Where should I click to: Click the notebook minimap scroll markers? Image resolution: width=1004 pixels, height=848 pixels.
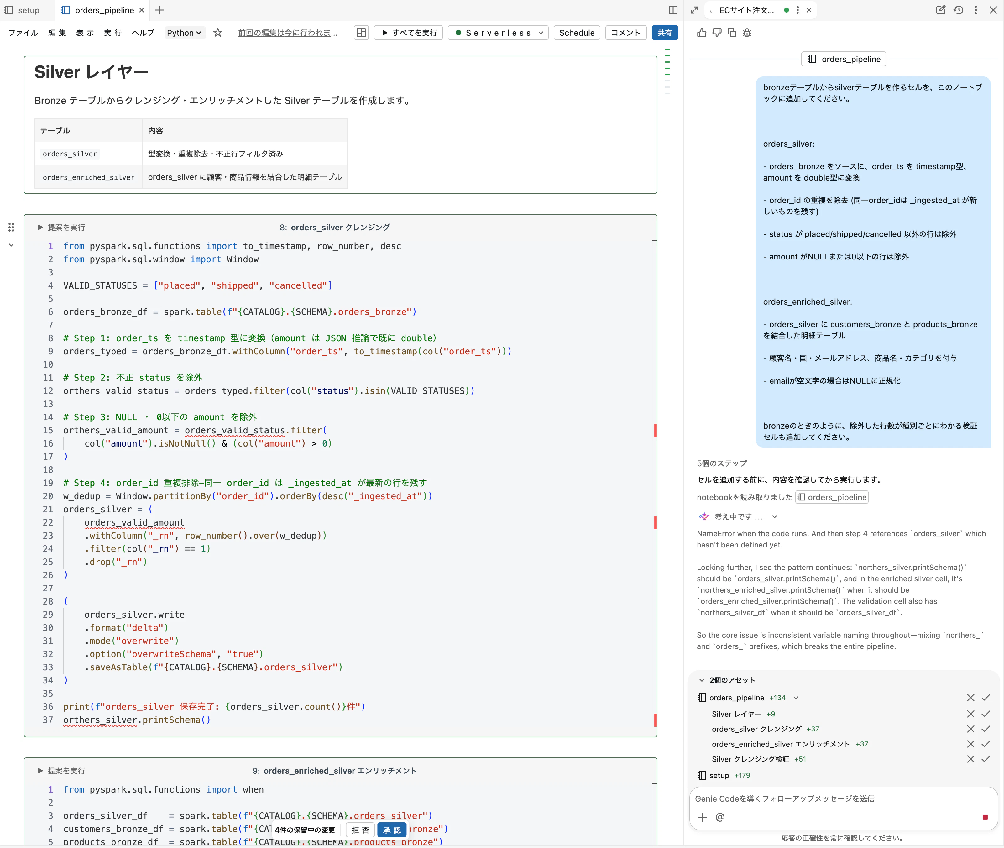(667, 71)
